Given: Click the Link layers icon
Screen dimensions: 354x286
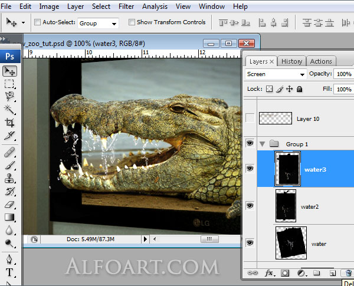Looking at the screenshot, I should [253, 273].
